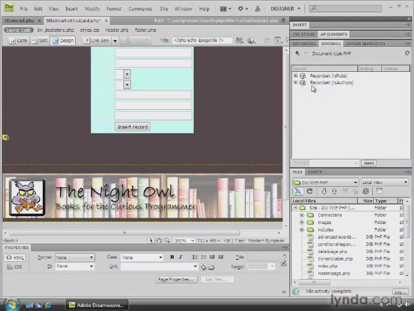This screenshot has width=414, height=311.
Task: Expand Recordset (rsPubs) node
Action: (x=295, y=75)
